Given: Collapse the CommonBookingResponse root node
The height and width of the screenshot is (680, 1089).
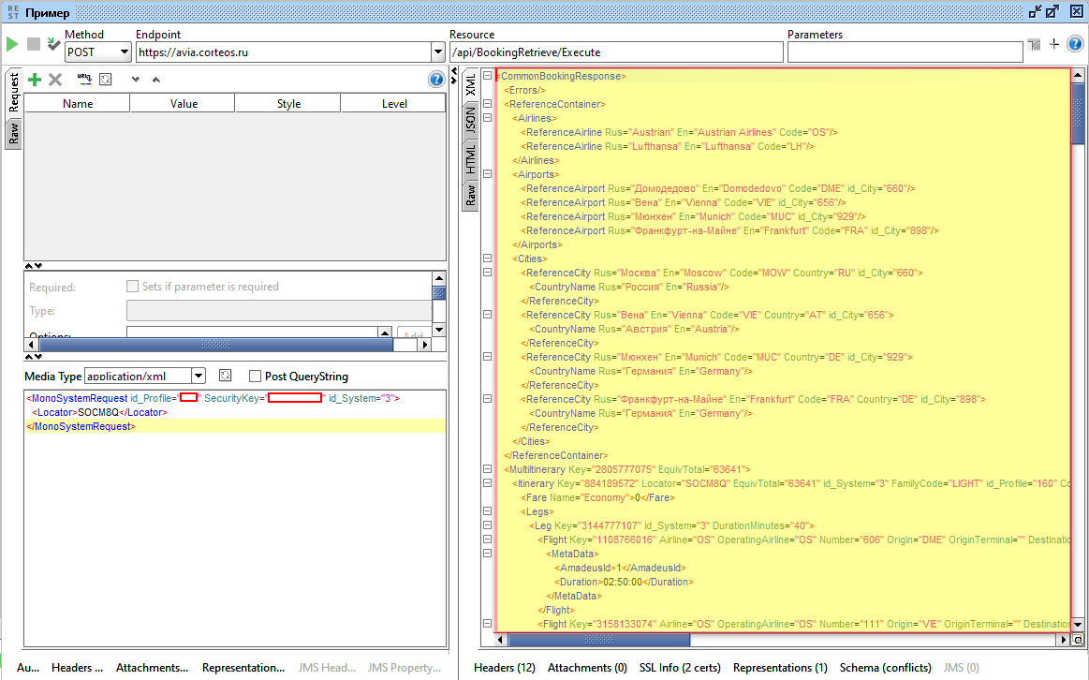Looking at the screenshot, I should (x=487, y=76).
